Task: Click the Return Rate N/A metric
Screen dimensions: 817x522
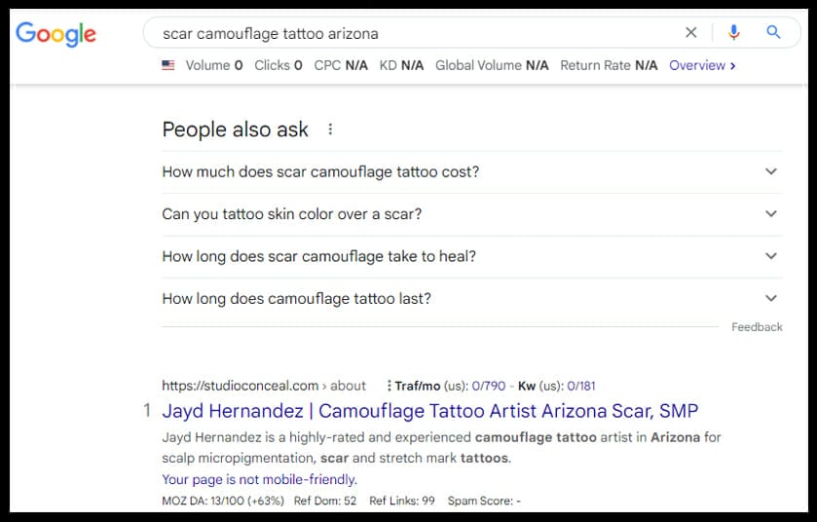Action: (x=609, y=65)
